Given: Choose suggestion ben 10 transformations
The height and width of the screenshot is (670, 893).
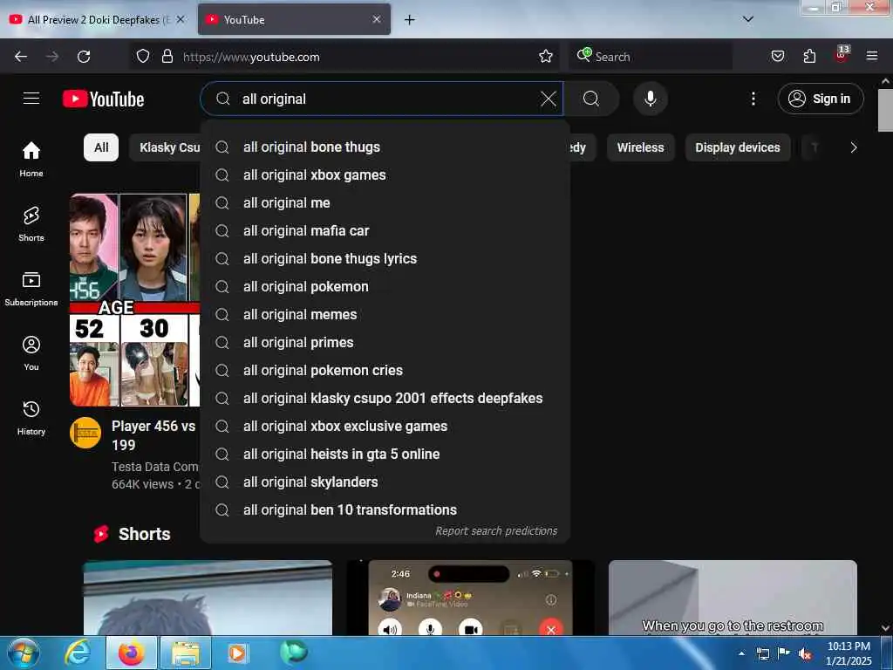Looking at the screenshot, I should [x=385, y=509].
